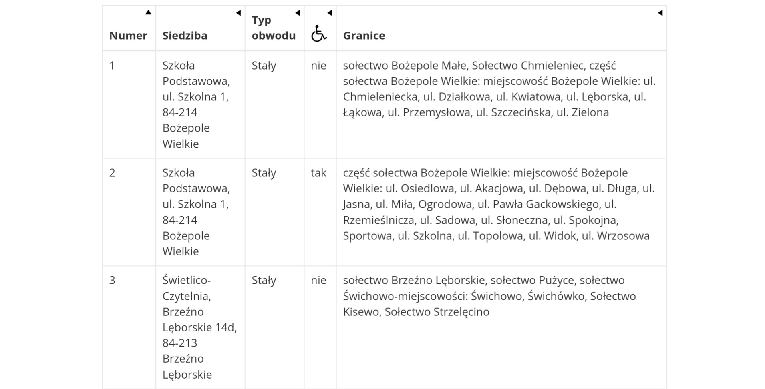Click the sort arrow in Granice column
The width and height of the screenshot is (765, 389).
point(660,13)
